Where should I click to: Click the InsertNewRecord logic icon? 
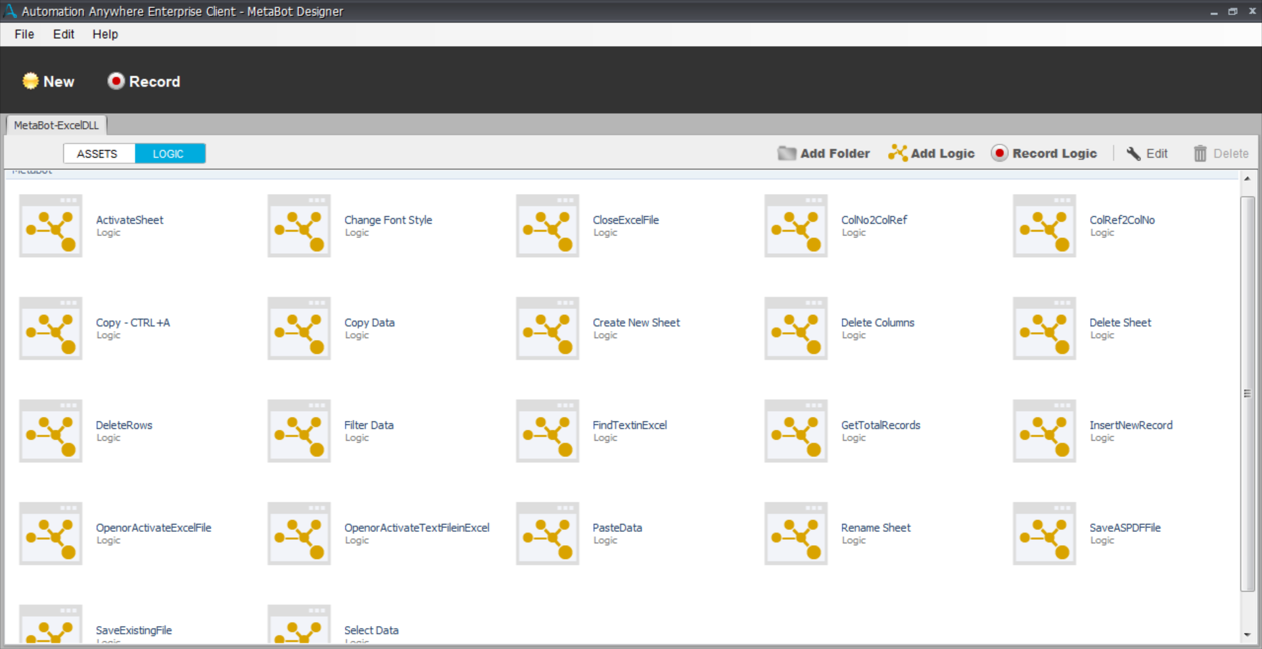[1044, 431]
